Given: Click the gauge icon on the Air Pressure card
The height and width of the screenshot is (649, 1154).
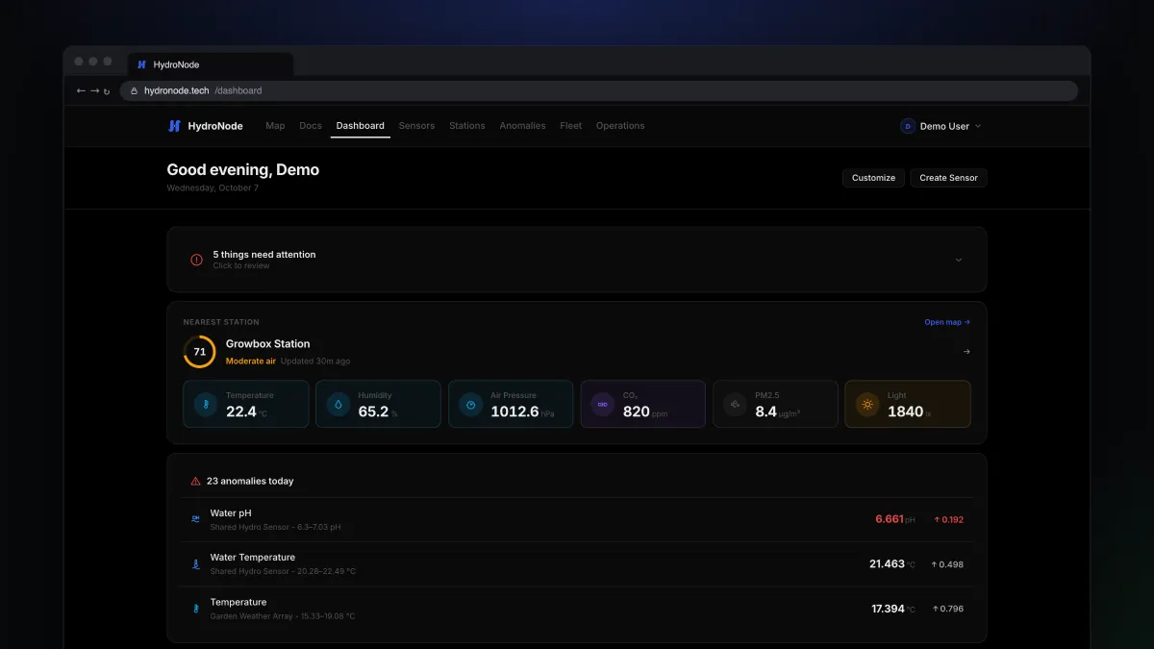Looking at the screenshot, I should 470,404.
